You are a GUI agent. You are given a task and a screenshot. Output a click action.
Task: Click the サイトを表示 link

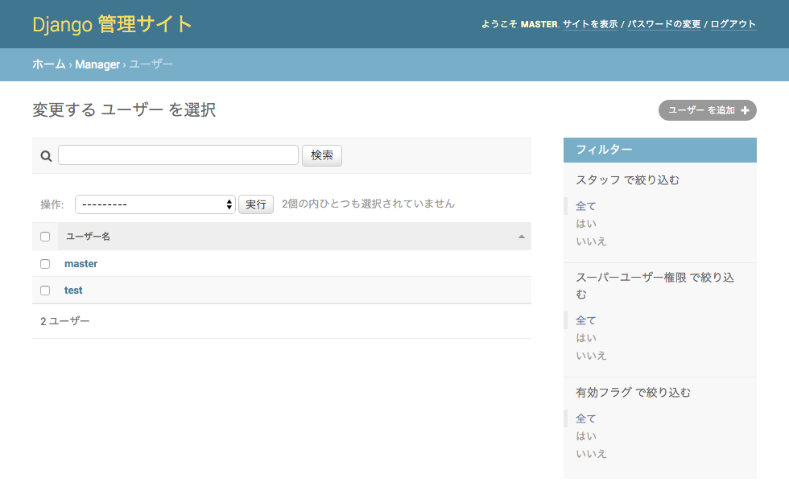[590, 24]
